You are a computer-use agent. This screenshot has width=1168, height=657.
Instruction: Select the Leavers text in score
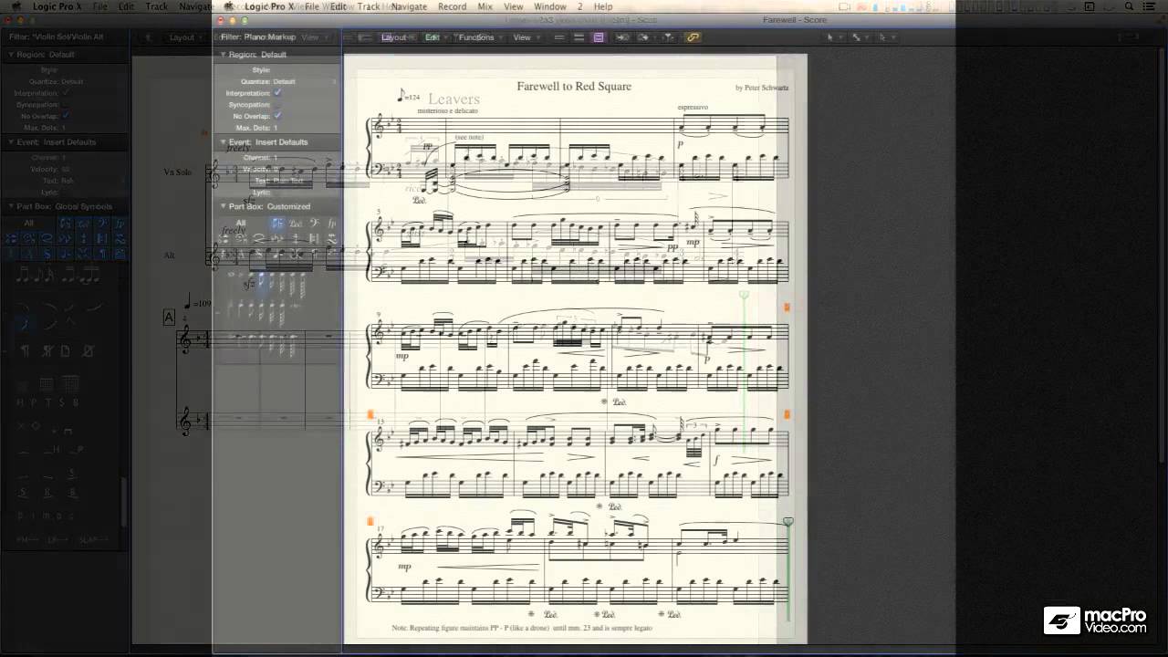[x=454, y=99]
